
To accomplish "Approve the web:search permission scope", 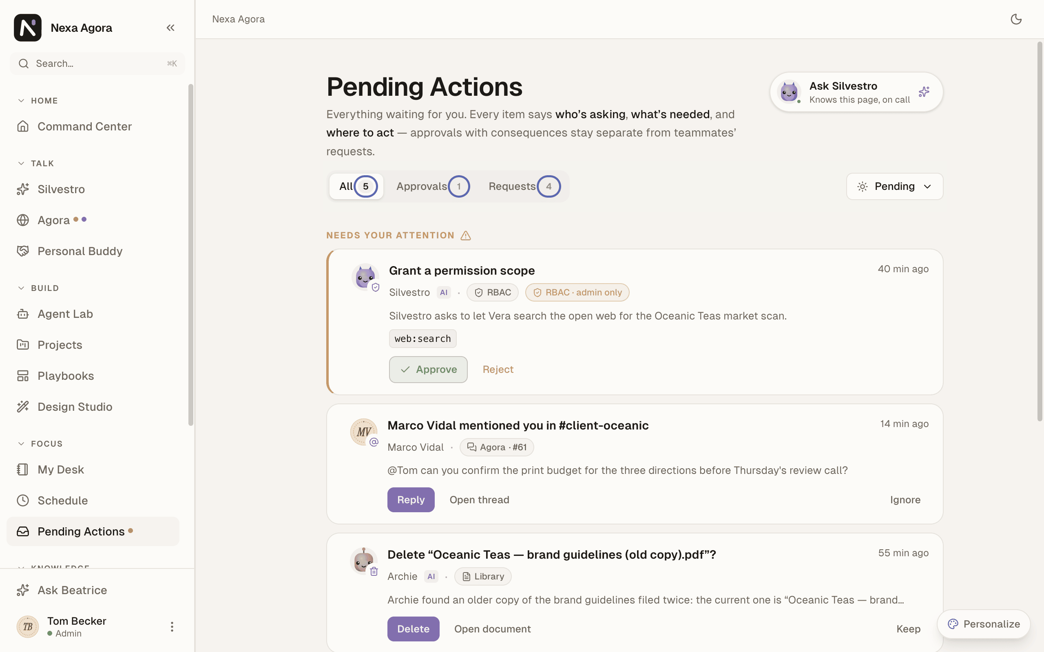I will 428,370.
